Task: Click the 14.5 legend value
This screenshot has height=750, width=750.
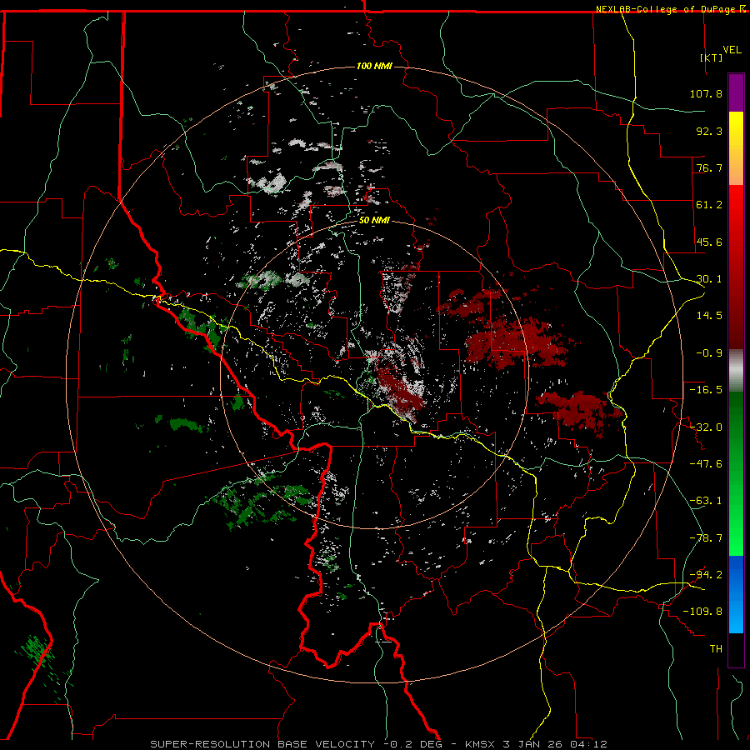Action: [709, 316]
